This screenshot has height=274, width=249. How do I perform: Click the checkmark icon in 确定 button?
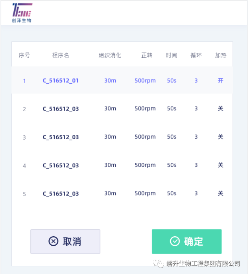[x=175, y=241]
